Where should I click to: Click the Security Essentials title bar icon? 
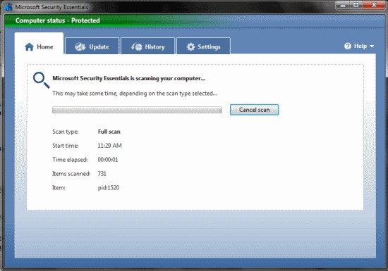(x=8, y=7)
